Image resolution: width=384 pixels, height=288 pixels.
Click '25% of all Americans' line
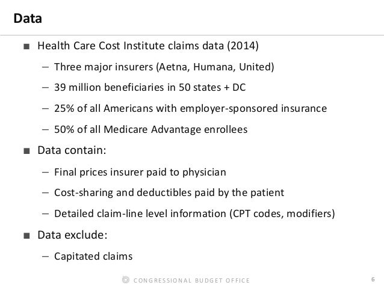pos(191,108)
